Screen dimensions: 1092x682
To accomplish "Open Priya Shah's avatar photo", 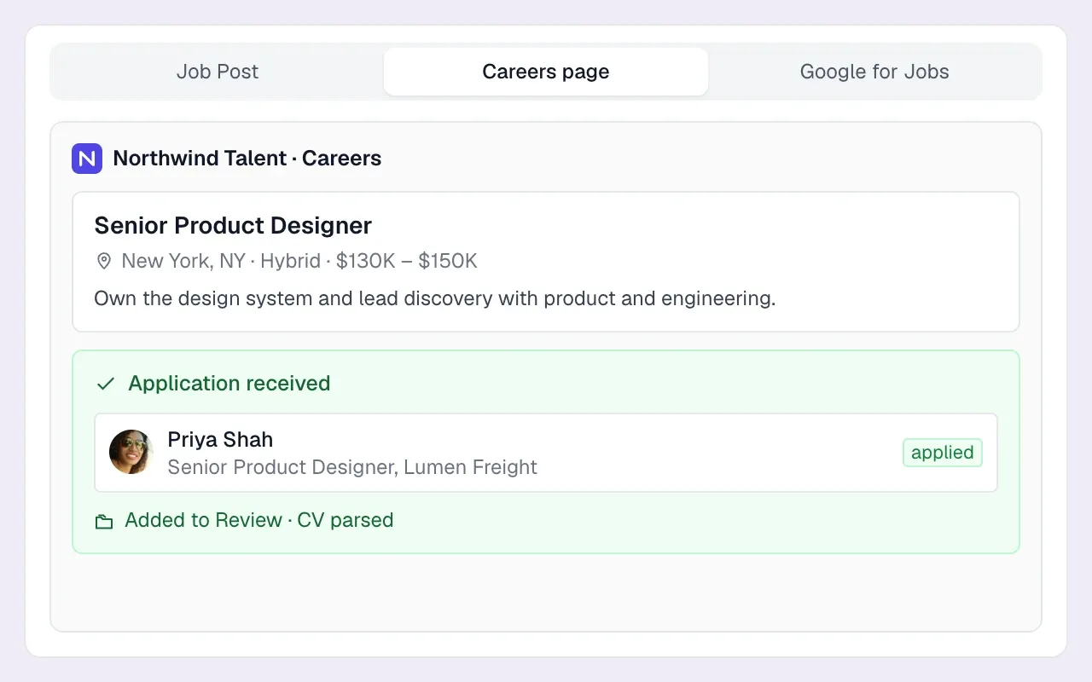I will pyautogui.click(x=131, y=452).
